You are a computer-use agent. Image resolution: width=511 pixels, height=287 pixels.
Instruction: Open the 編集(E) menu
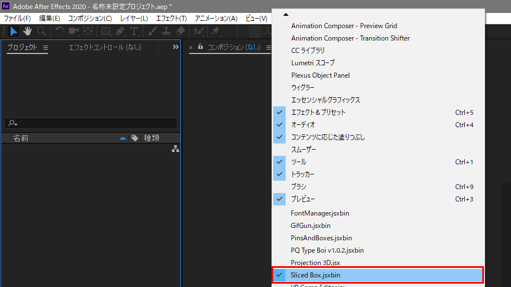pyautogui.click(x=50, y=19)
